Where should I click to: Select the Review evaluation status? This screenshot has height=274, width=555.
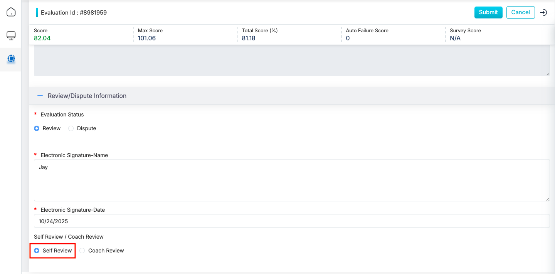(37, 128)
